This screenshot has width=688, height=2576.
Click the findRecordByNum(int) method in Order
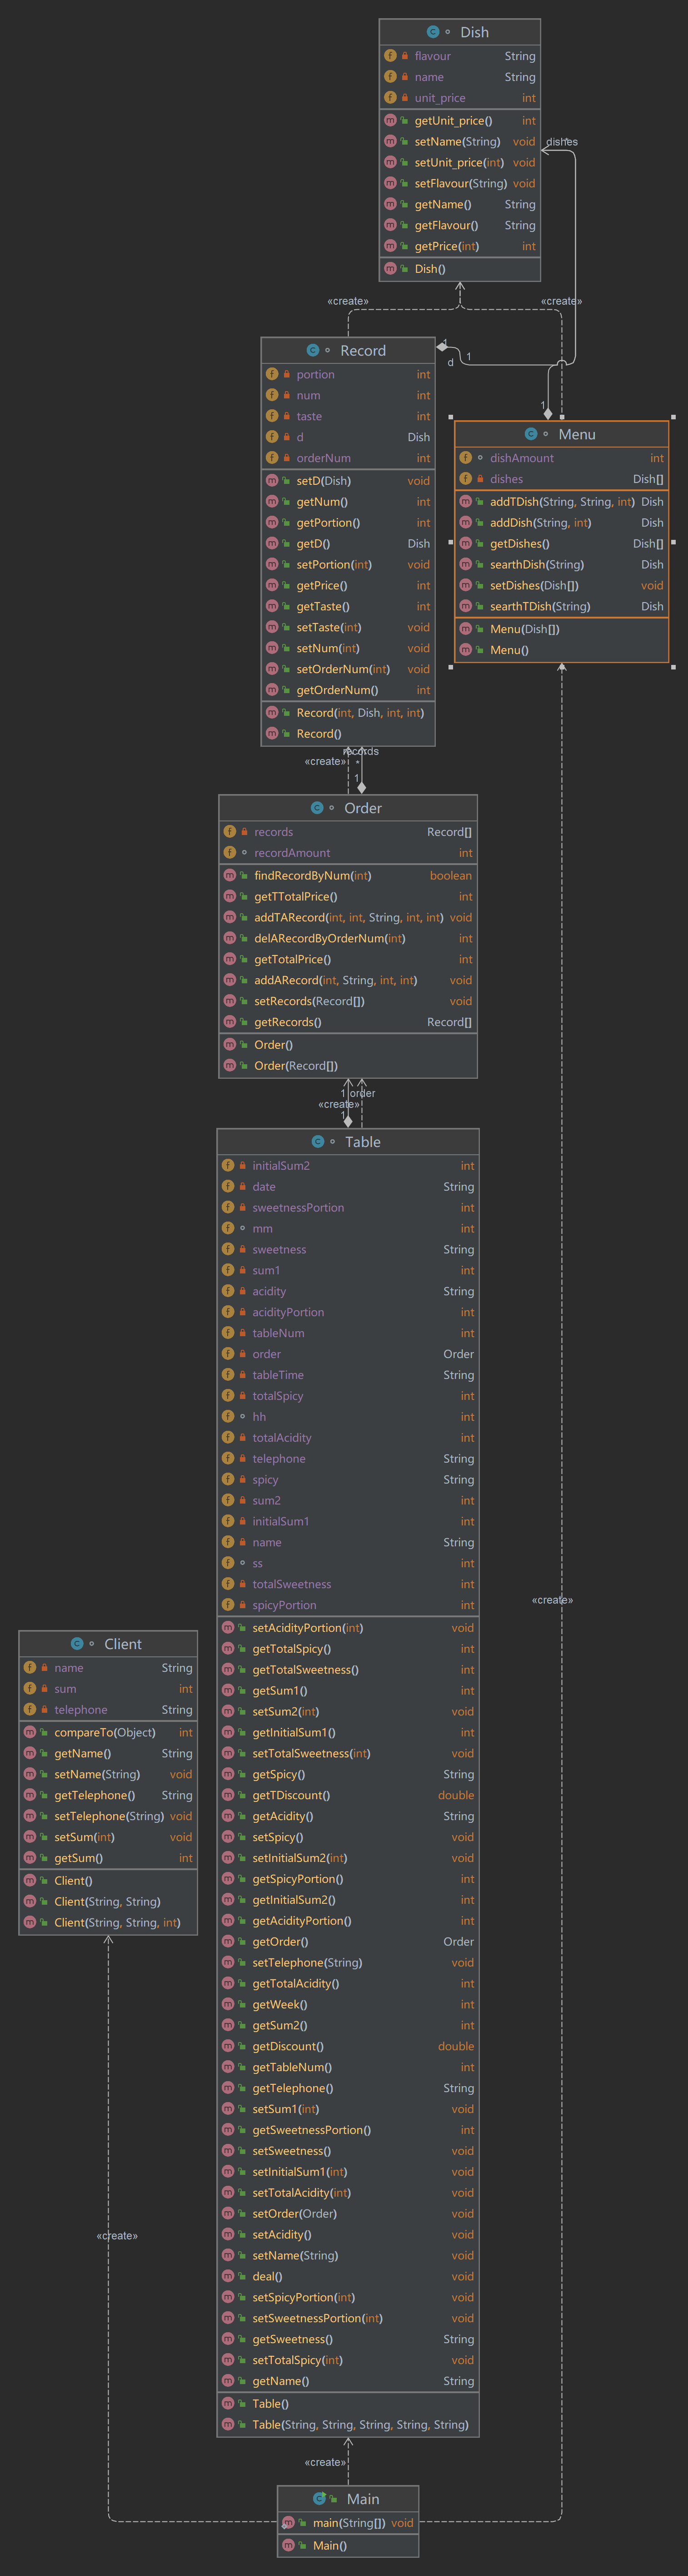click(x=313, y=876)
